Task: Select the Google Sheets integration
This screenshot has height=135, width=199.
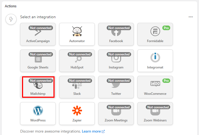Action: pos(38,61)
